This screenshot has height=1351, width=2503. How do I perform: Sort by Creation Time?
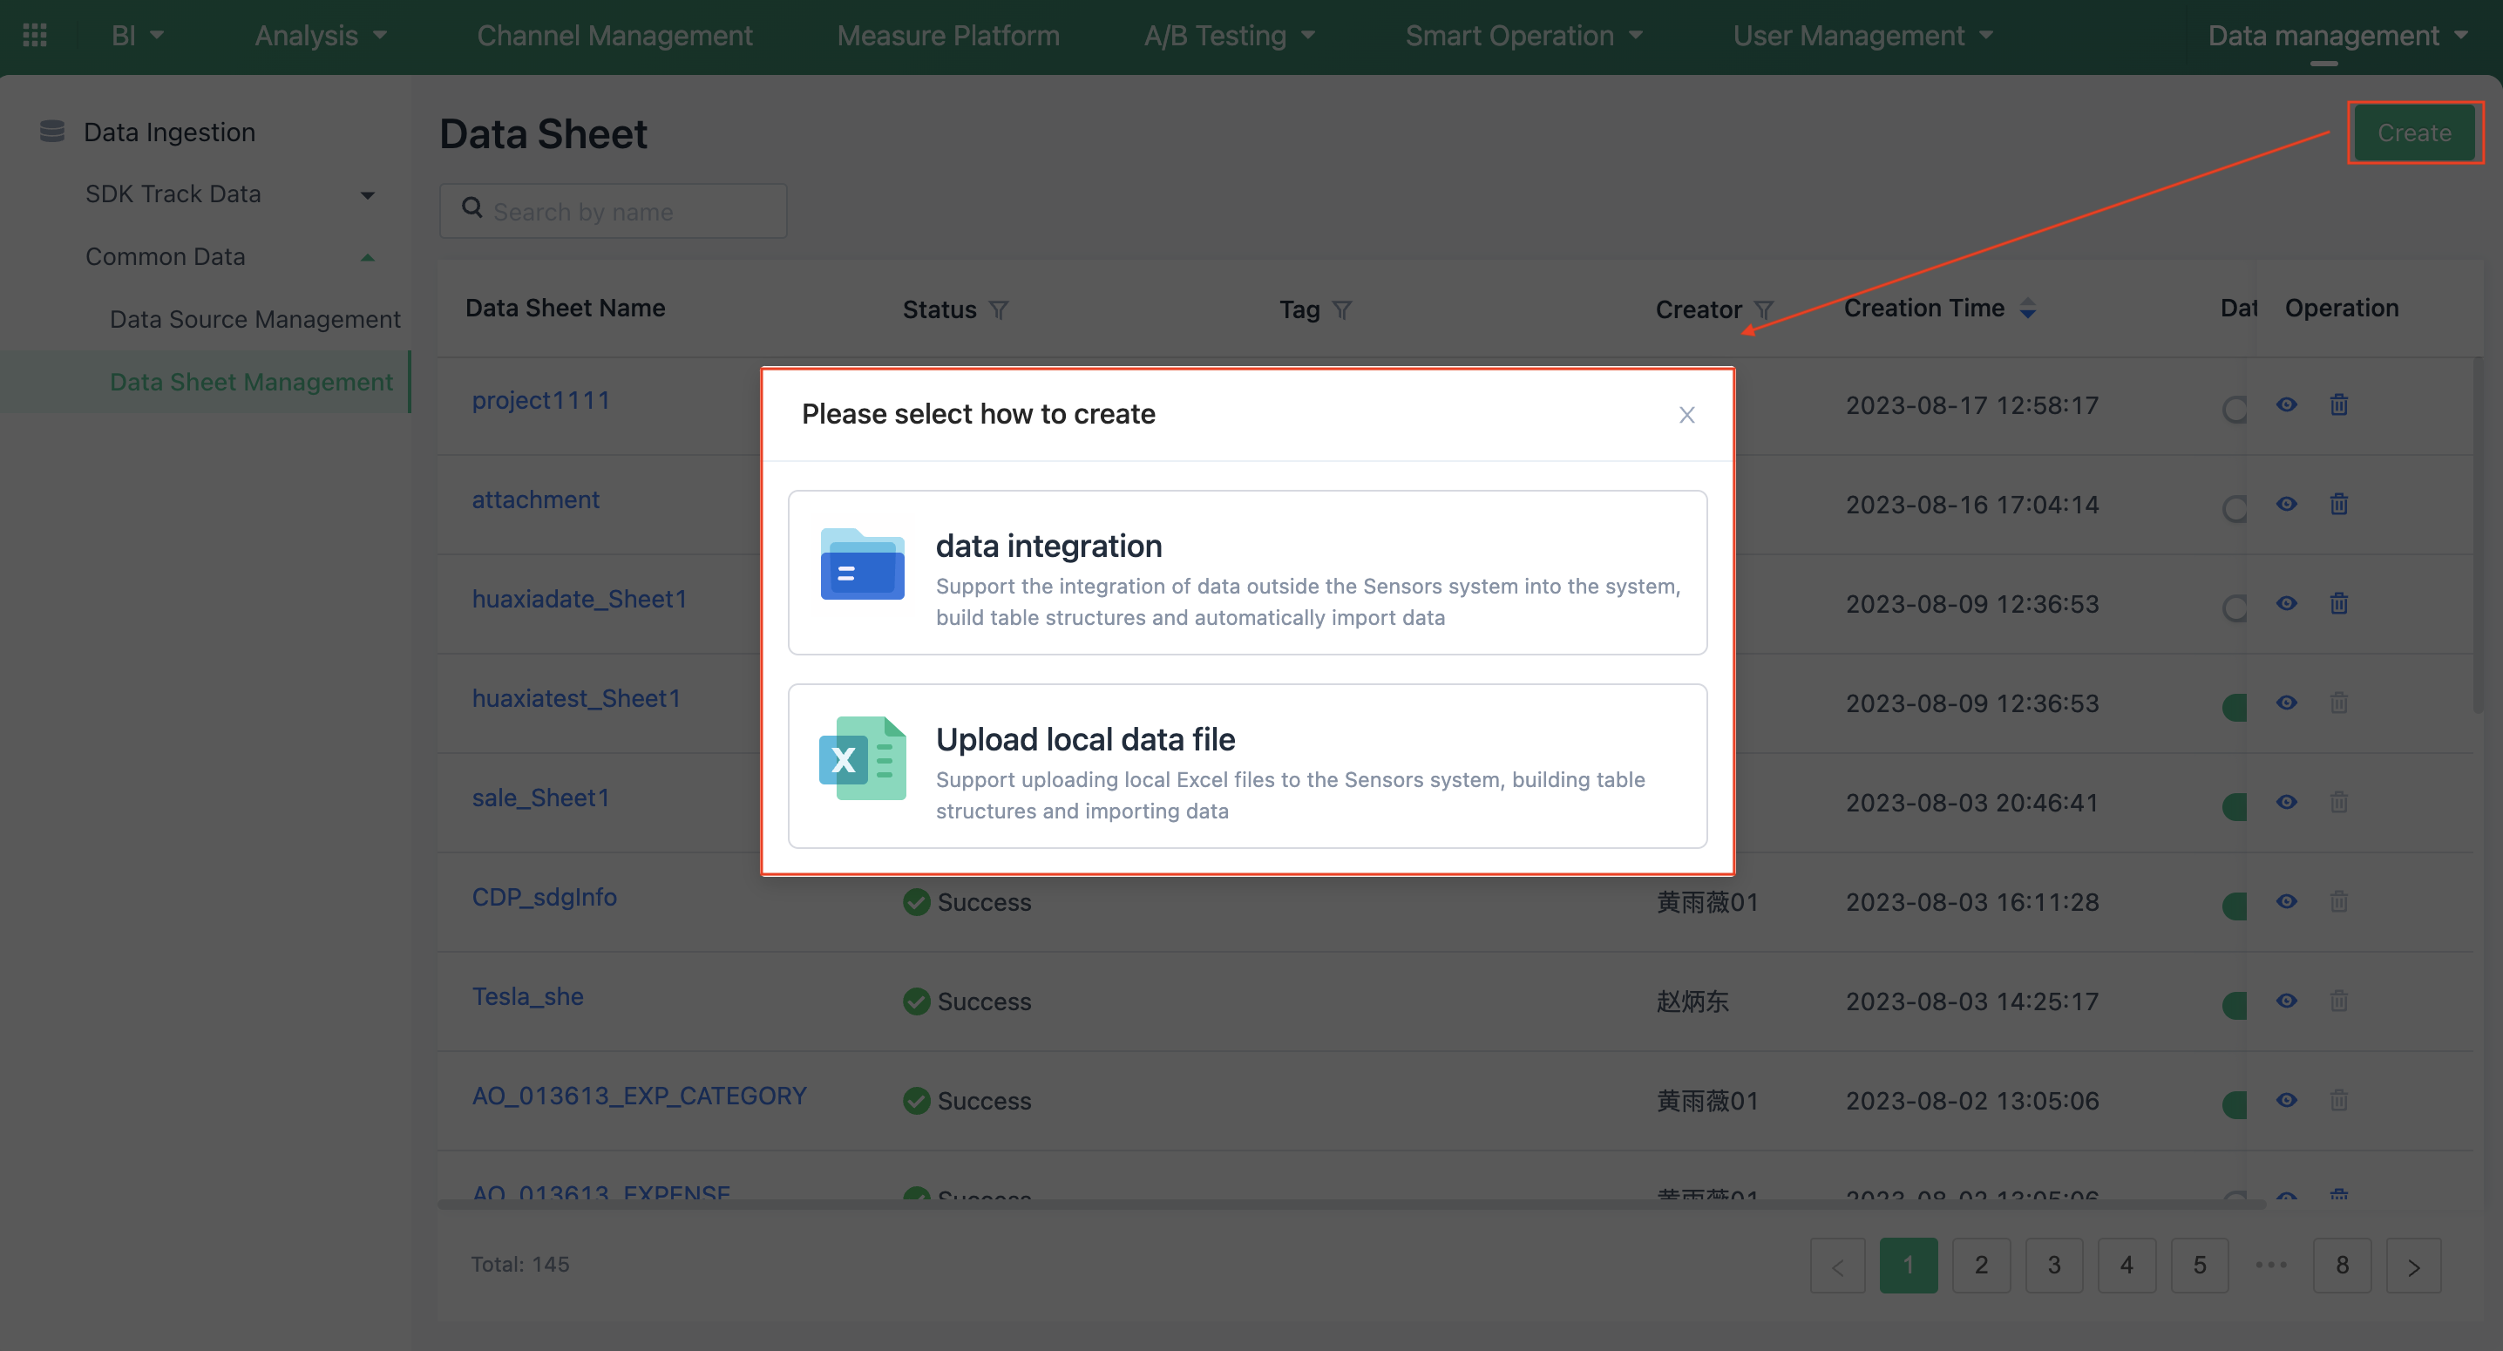pos(2028,308)
